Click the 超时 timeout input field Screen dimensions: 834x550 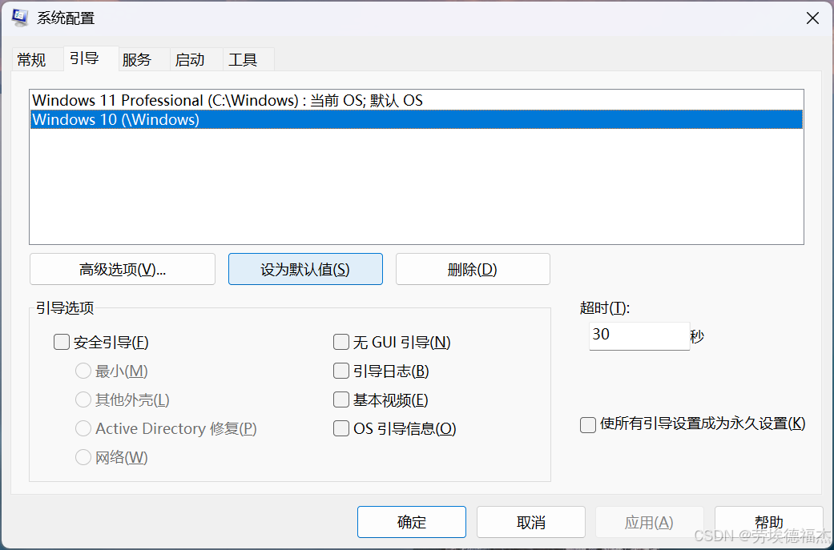[639, 336]
